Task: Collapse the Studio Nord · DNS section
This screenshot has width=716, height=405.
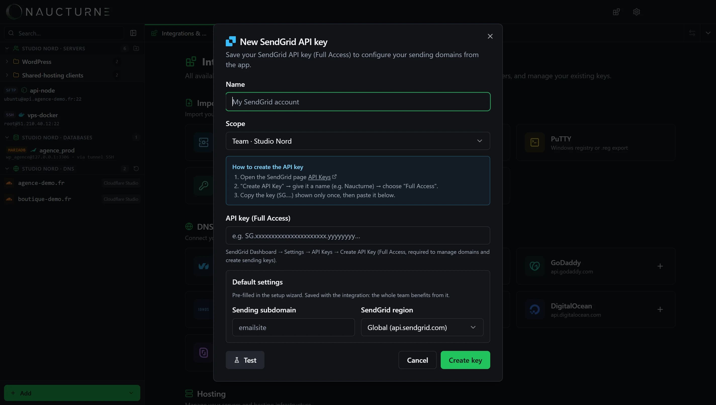Action: (7, 169)
